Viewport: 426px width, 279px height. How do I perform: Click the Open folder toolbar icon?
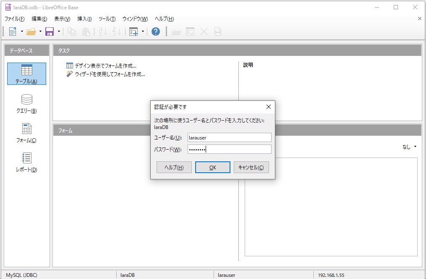[x=31, y=32]
